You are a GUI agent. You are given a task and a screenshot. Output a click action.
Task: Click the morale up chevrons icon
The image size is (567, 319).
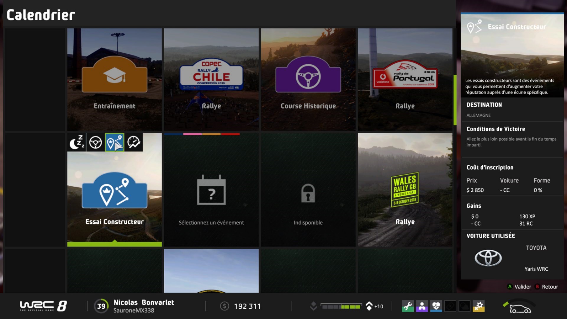tap(369, 306)
